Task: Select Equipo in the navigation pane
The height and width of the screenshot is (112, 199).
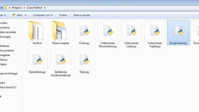Action: pyautogui.click(x=2, y=83)
